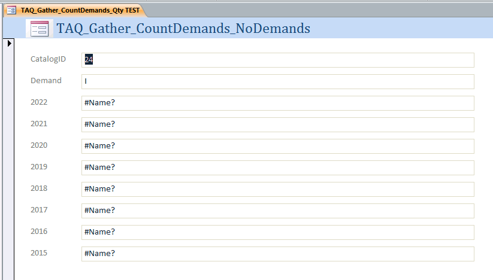Image resolution: width=493 pixels, height=280 pixels.
Task: Click the 2016 field showing #Name?
Action: click(277, 232)
